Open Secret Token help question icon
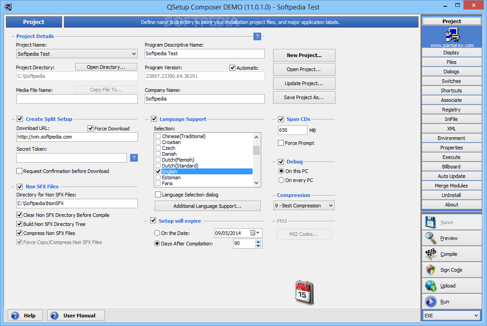The image size is (487, 326). [x=134, y=158]
